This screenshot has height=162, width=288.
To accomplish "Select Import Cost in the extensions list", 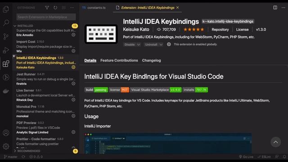I will coord(46,46).
